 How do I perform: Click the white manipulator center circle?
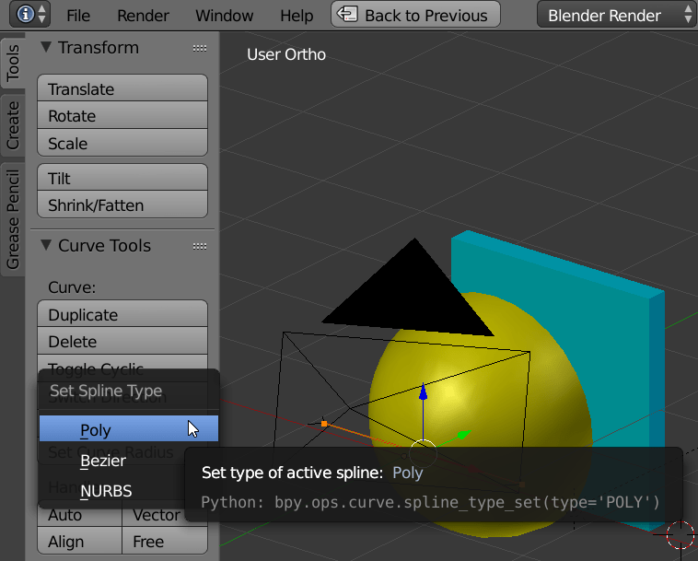[423, 453]
